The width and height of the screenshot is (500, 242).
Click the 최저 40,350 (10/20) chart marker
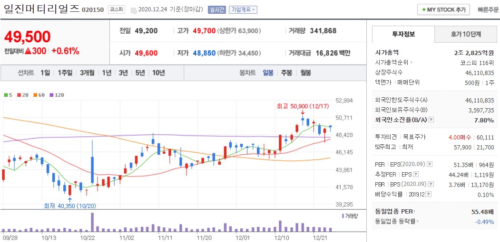(70, 206)
